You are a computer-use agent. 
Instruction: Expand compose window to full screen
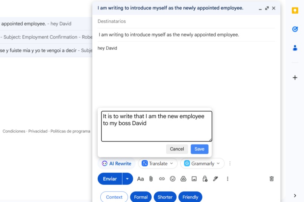click(x=267, y=8)
